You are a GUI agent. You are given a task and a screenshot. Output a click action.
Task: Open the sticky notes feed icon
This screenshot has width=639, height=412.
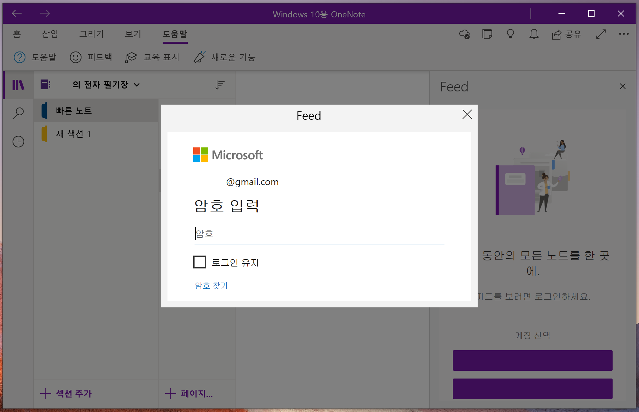[x=487, y=34]
